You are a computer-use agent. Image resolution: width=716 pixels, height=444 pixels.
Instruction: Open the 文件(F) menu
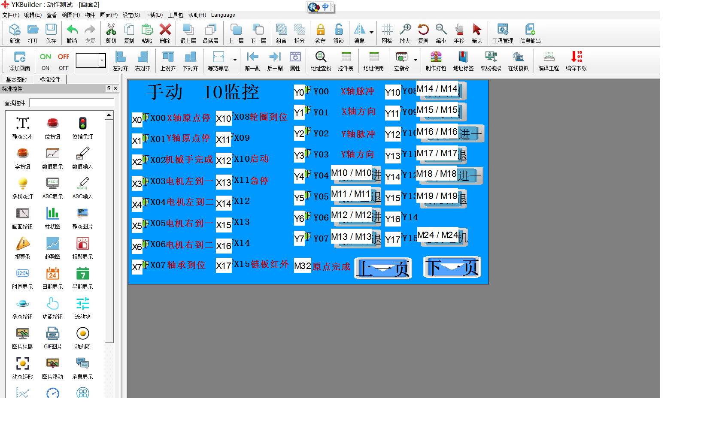click(11, 15)
